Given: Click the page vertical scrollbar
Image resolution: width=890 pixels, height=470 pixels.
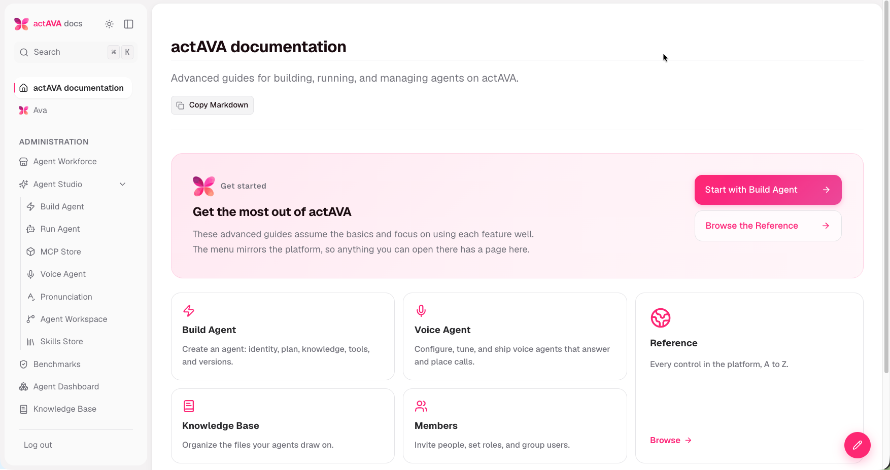Looking at the screenshot, I should click(x=886, y=188).
